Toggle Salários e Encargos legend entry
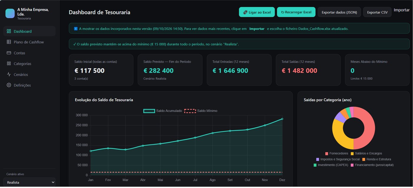The image size is (413, 188). pos(366,154)
